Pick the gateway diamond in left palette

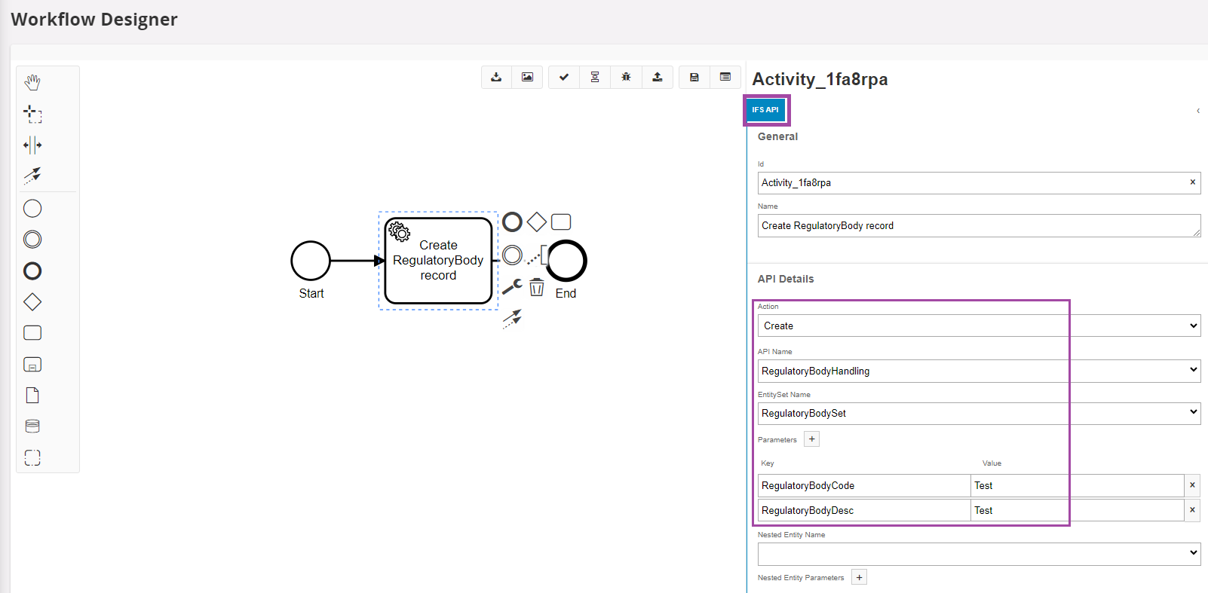(32, 302)
